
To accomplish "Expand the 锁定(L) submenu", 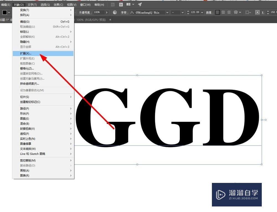I will 43,32.
